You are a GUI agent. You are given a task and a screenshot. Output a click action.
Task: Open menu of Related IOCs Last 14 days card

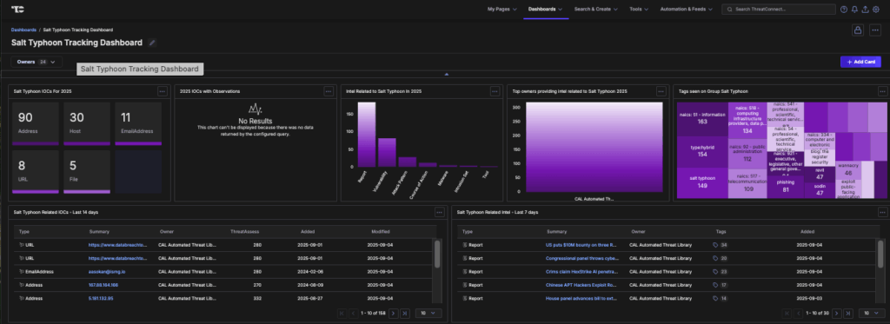tap(439, 212)
